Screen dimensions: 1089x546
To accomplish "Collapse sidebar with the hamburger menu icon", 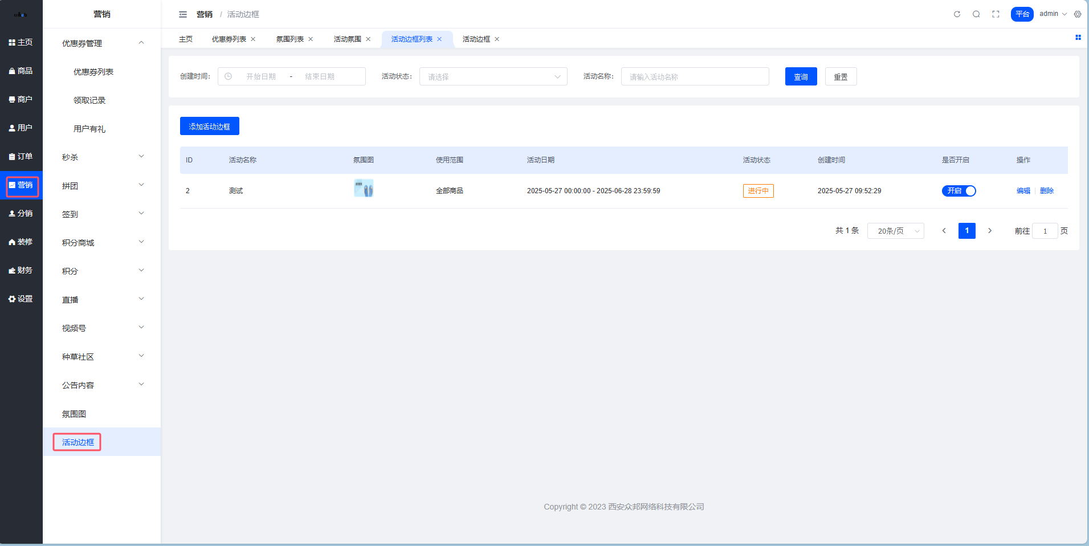I will [183, 14].
